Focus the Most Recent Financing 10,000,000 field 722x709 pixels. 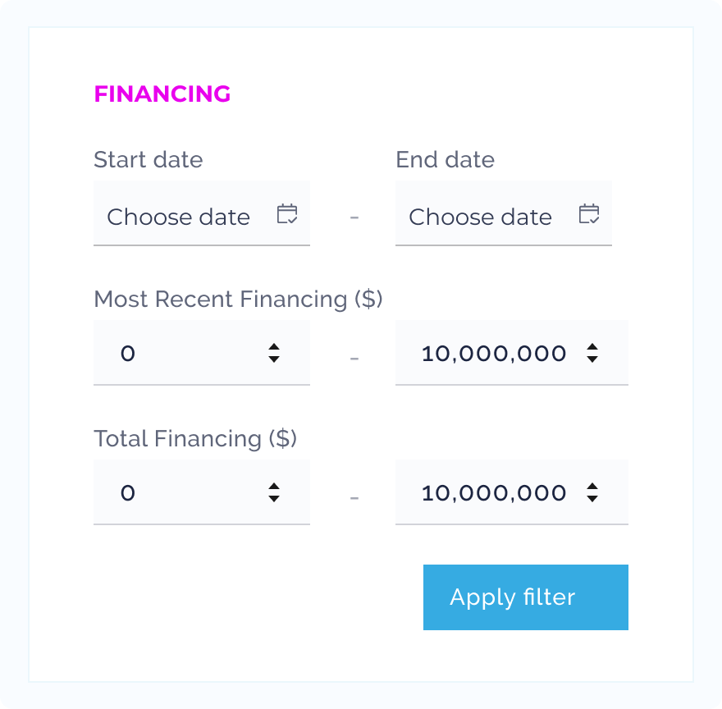pyautogui.click(x=494, y=354)
